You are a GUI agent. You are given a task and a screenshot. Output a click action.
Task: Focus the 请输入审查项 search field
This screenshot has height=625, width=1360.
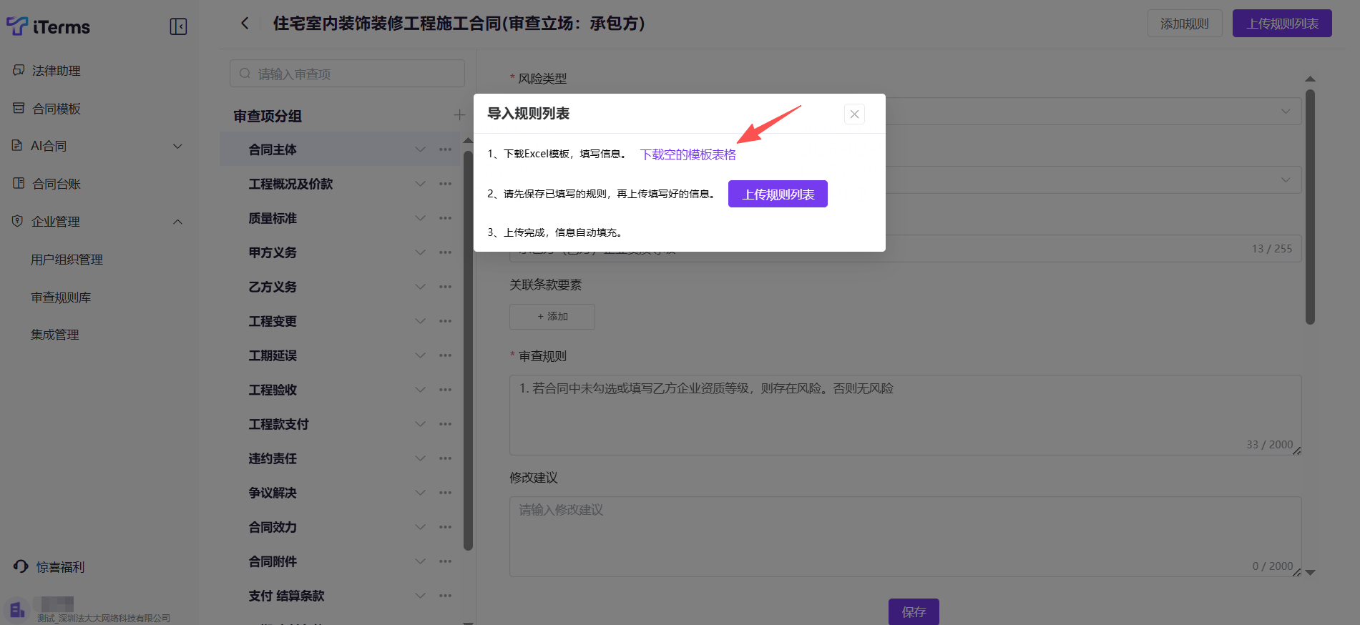point(347,74)
